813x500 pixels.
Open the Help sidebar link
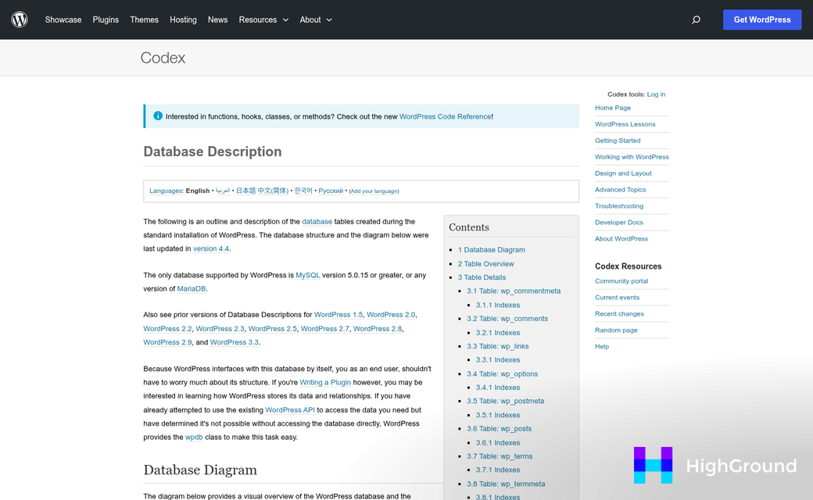tap(602, 347)
